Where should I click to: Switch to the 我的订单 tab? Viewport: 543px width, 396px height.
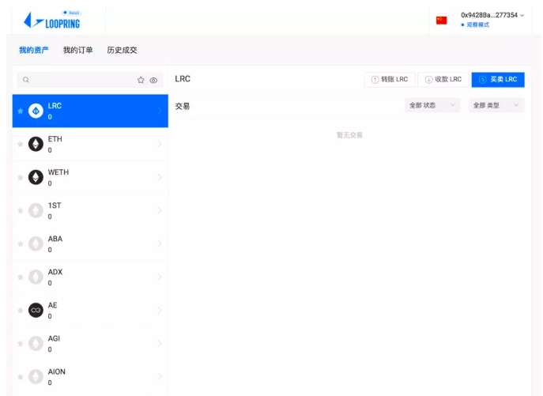click(78, 51)
